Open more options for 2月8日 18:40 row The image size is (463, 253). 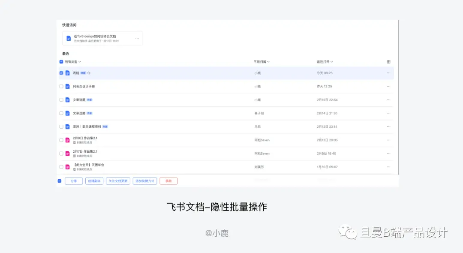tap(388, 154)
